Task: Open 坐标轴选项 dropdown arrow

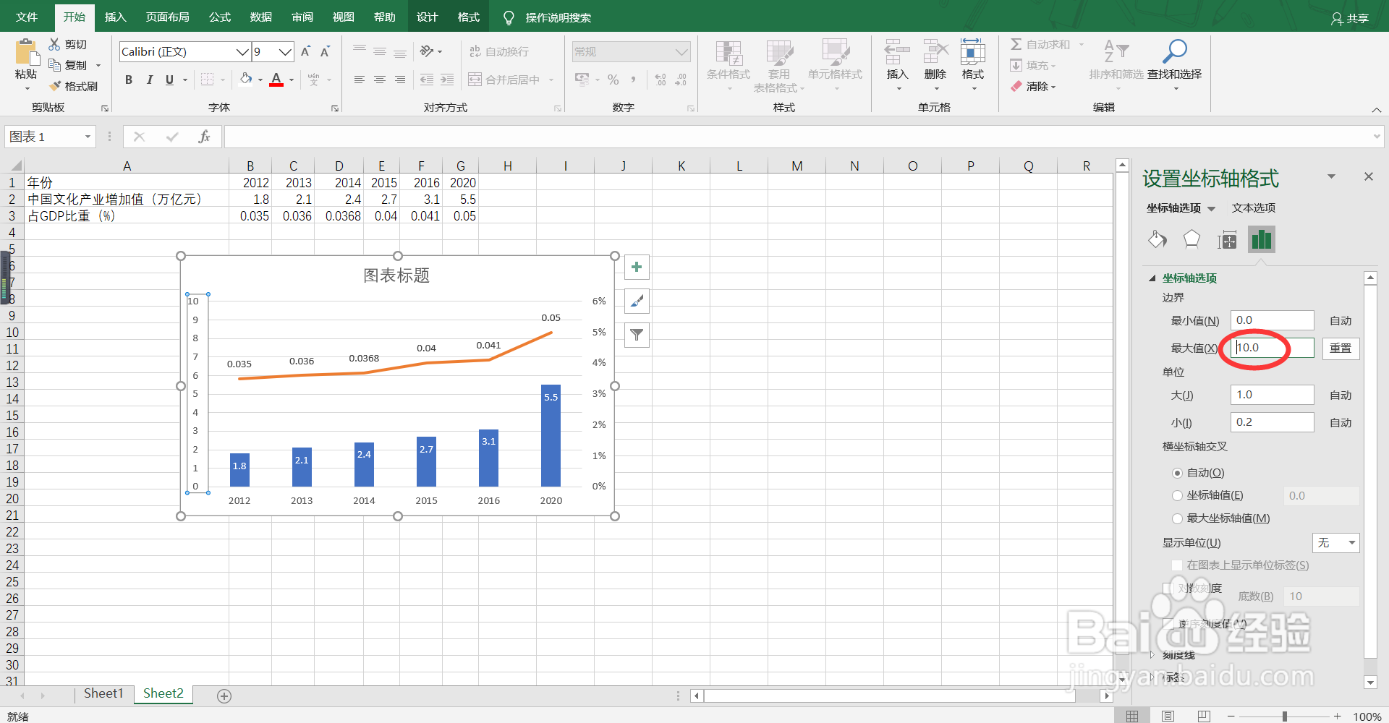Action: click(1212, 209)
